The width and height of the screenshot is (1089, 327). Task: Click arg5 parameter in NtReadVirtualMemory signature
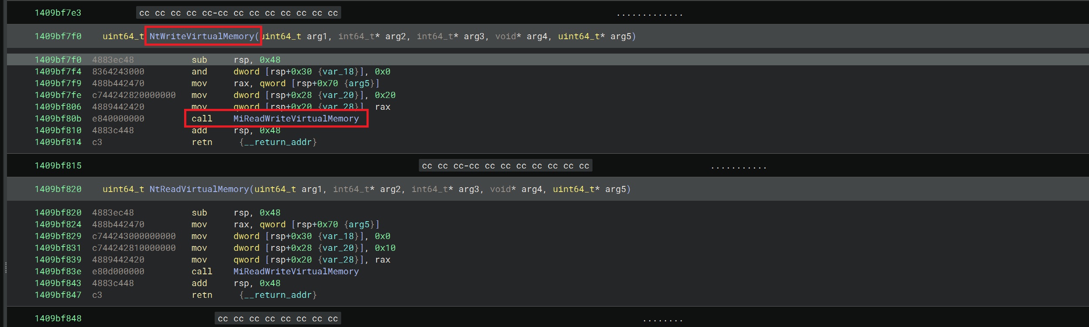click(x=616, y=189)
